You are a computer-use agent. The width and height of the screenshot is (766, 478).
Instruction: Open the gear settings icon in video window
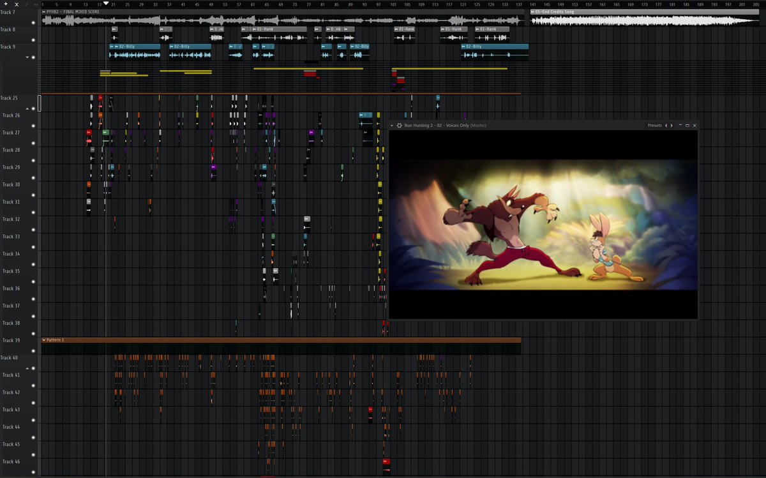pyautogui.click(x=399, y=126)
